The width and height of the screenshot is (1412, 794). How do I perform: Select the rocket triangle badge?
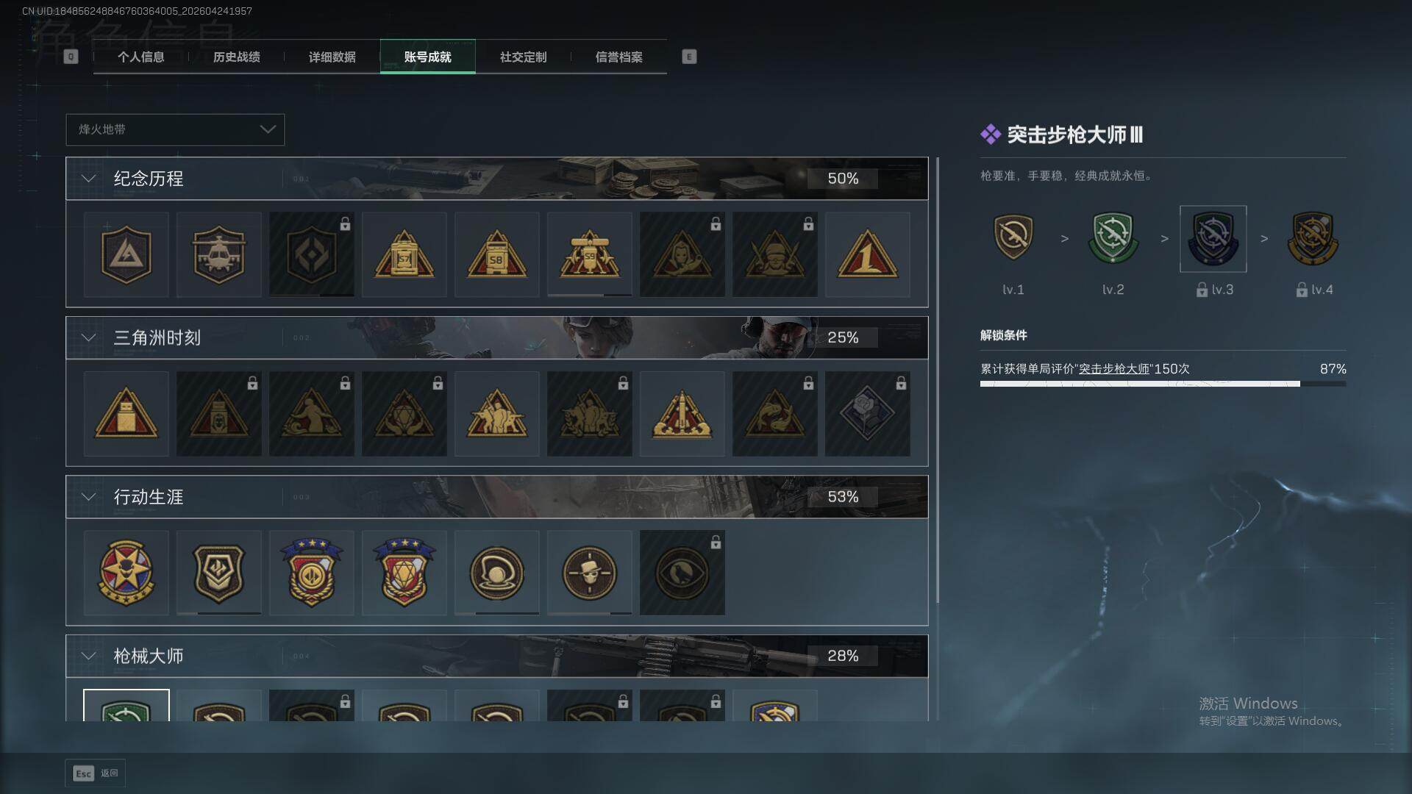682,414
